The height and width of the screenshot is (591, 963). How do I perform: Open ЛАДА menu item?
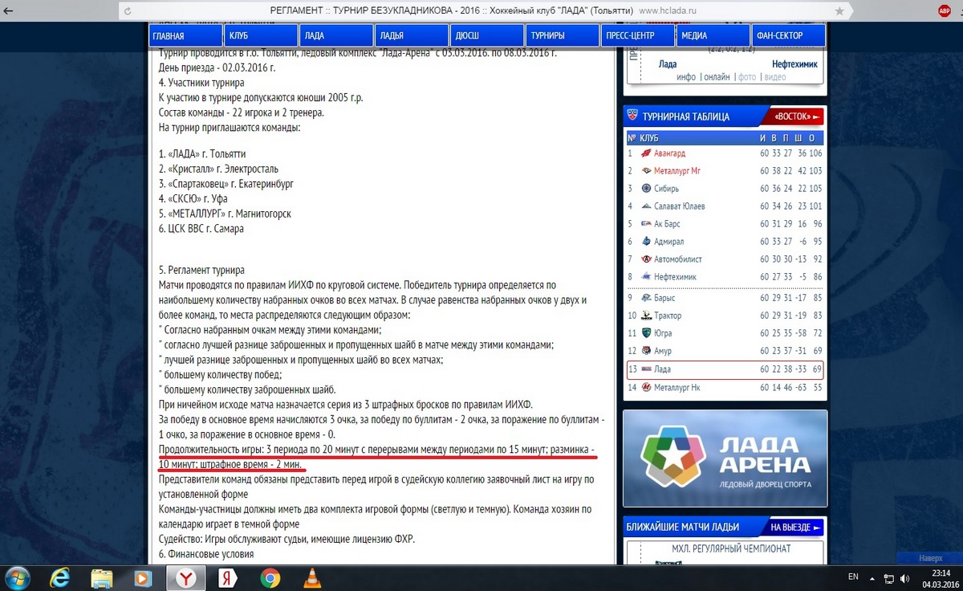[336, 35]
